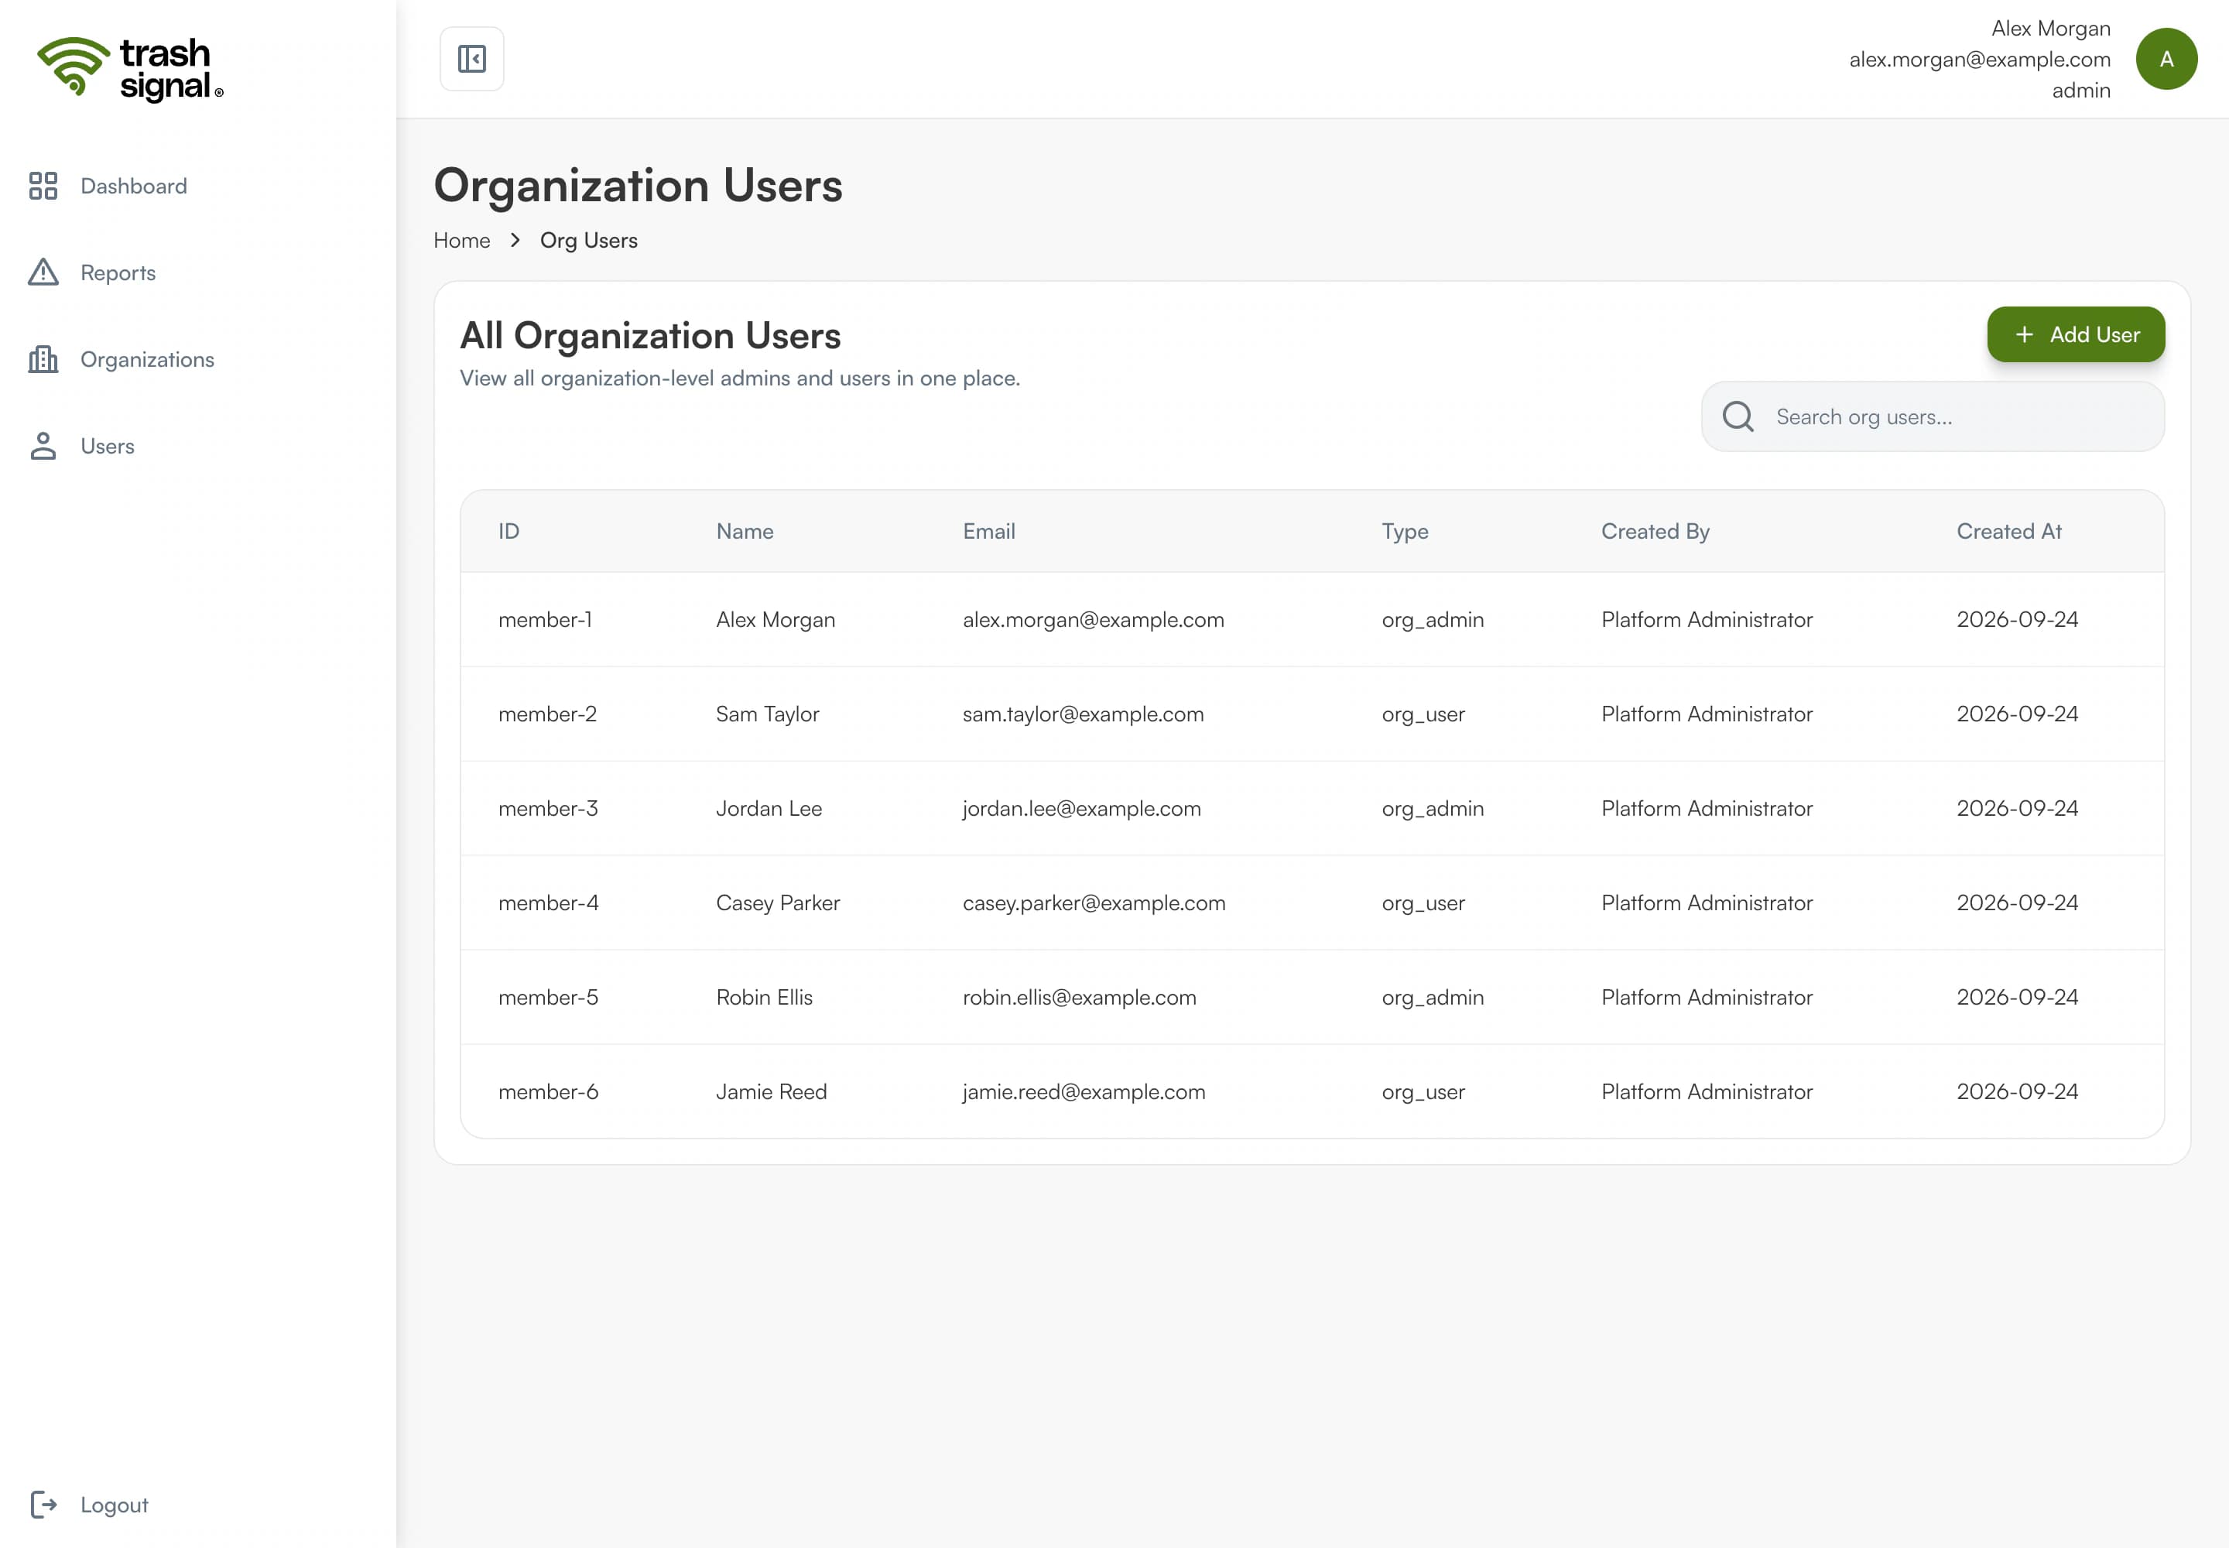
Task: Click 2026-09-24 date in member-5 row
Action: [x=2017, y=997]
